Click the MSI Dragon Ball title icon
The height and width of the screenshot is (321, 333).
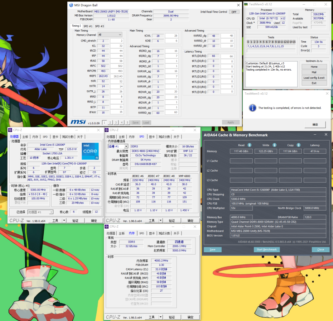pyautogui.click(x=72, y=5)
